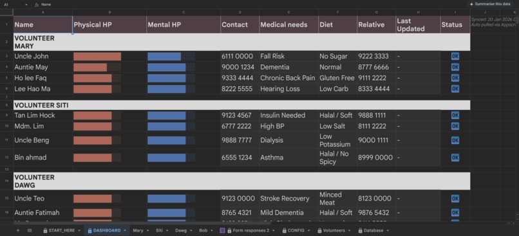Open the DASHBOARD tab dropdown arrow
The width and height of the screenshot is (519, 236).
pos(125,231)
